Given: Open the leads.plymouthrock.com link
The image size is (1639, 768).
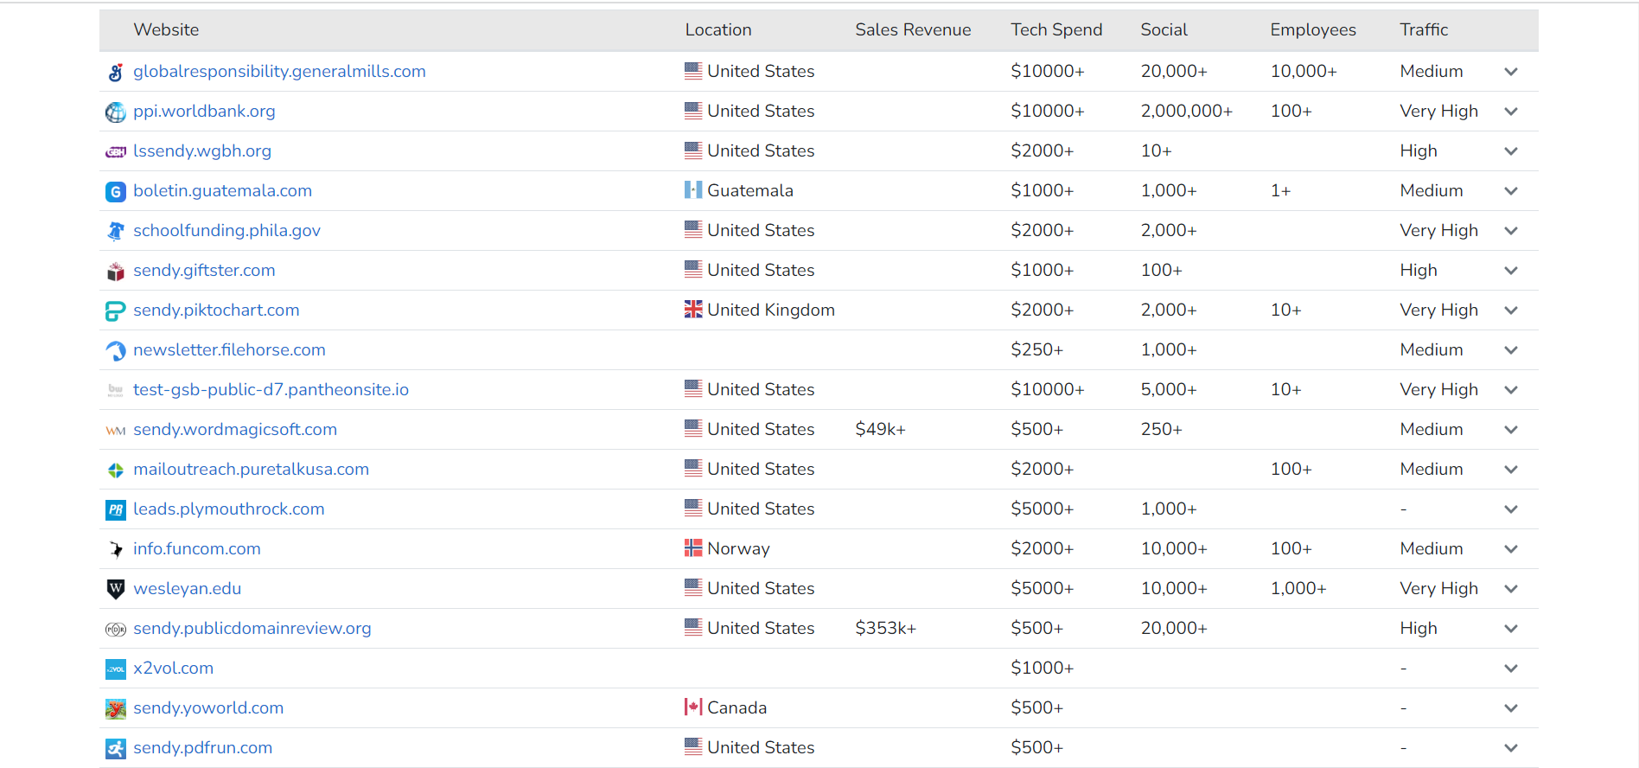Looking at the screenshot, I should 229,509.
